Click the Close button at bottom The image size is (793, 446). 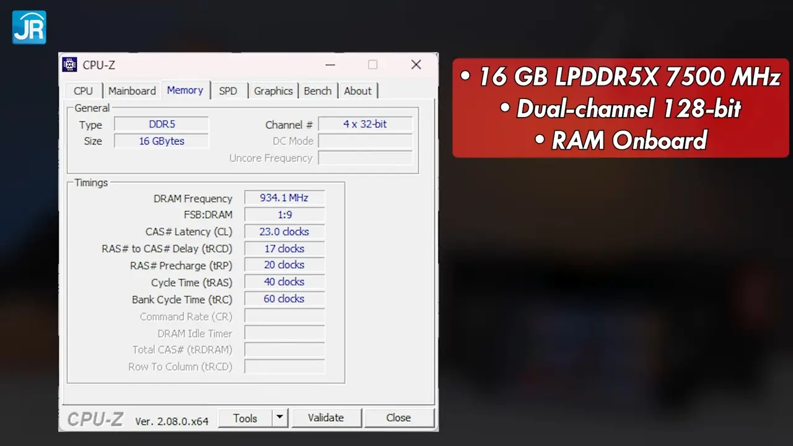coord(398,418)
